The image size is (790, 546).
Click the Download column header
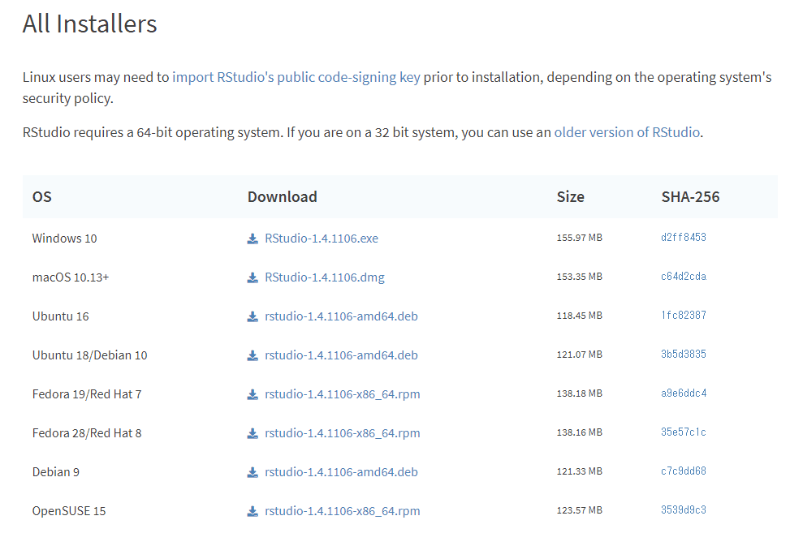coord(283,197)
